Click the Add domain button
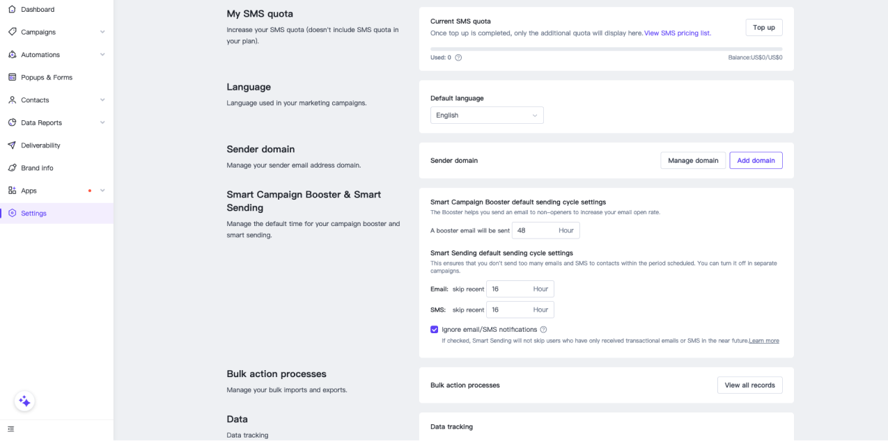 (756, 161)
